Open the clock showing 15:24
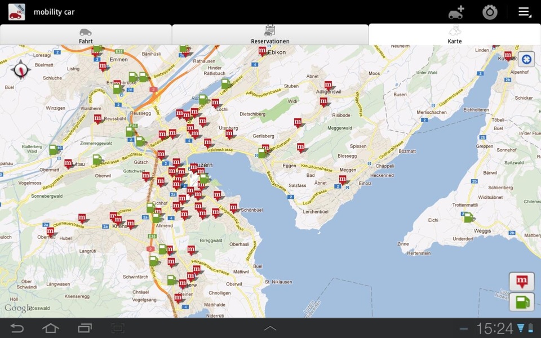541x338 pixels. coord(495,328)
